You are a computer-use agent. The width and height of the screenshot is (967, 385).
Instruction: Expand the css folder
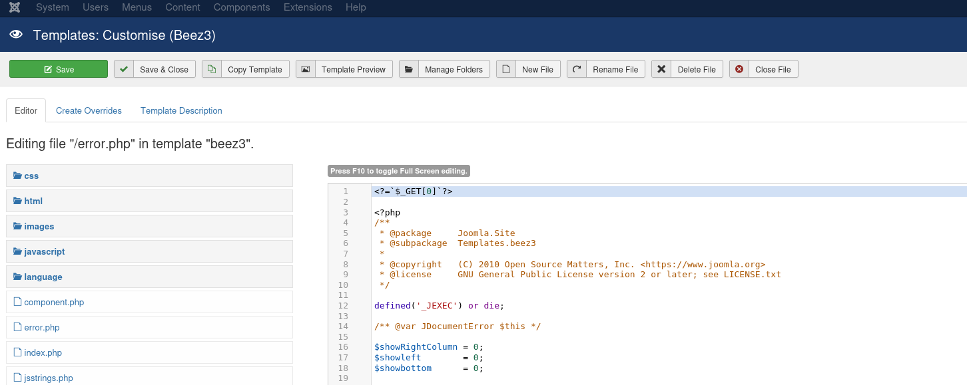pyautogui.click(x=31, y=176)
